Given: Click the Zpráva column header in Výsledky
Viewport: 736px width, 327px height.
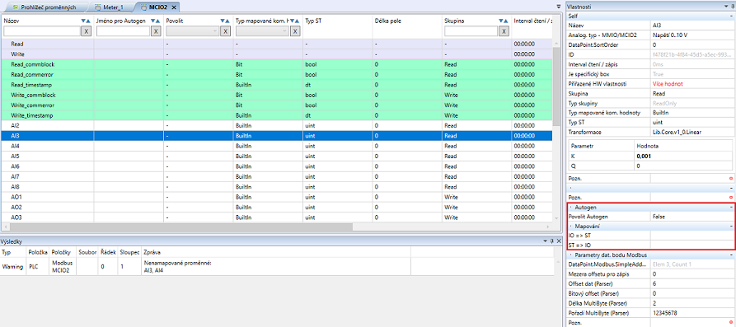Looking at the screenshot, I should point(276,252).
